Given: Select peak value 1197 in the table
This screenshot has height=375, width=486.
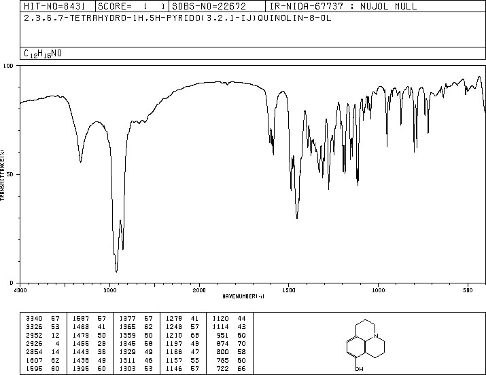Looking at the screenshot, I should [x=174, y=343].
